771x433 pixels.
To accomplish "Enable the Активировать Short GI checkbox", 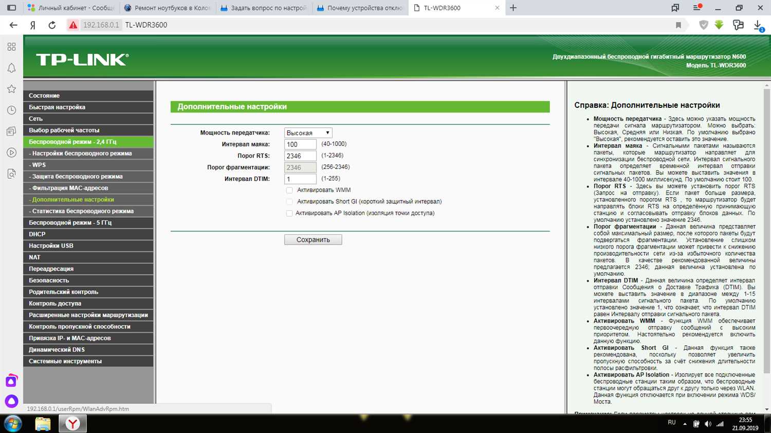I will (x=289, y=202).
